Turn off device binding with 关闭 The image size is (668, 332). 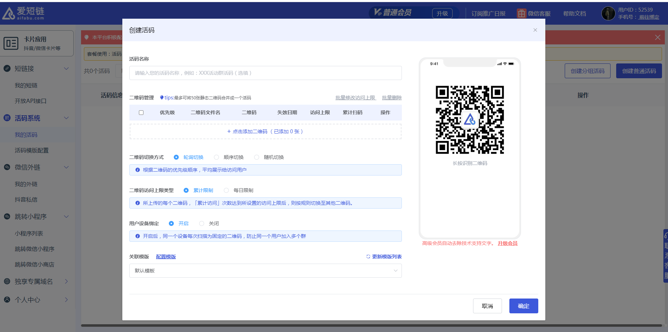(x=202, y=223)
